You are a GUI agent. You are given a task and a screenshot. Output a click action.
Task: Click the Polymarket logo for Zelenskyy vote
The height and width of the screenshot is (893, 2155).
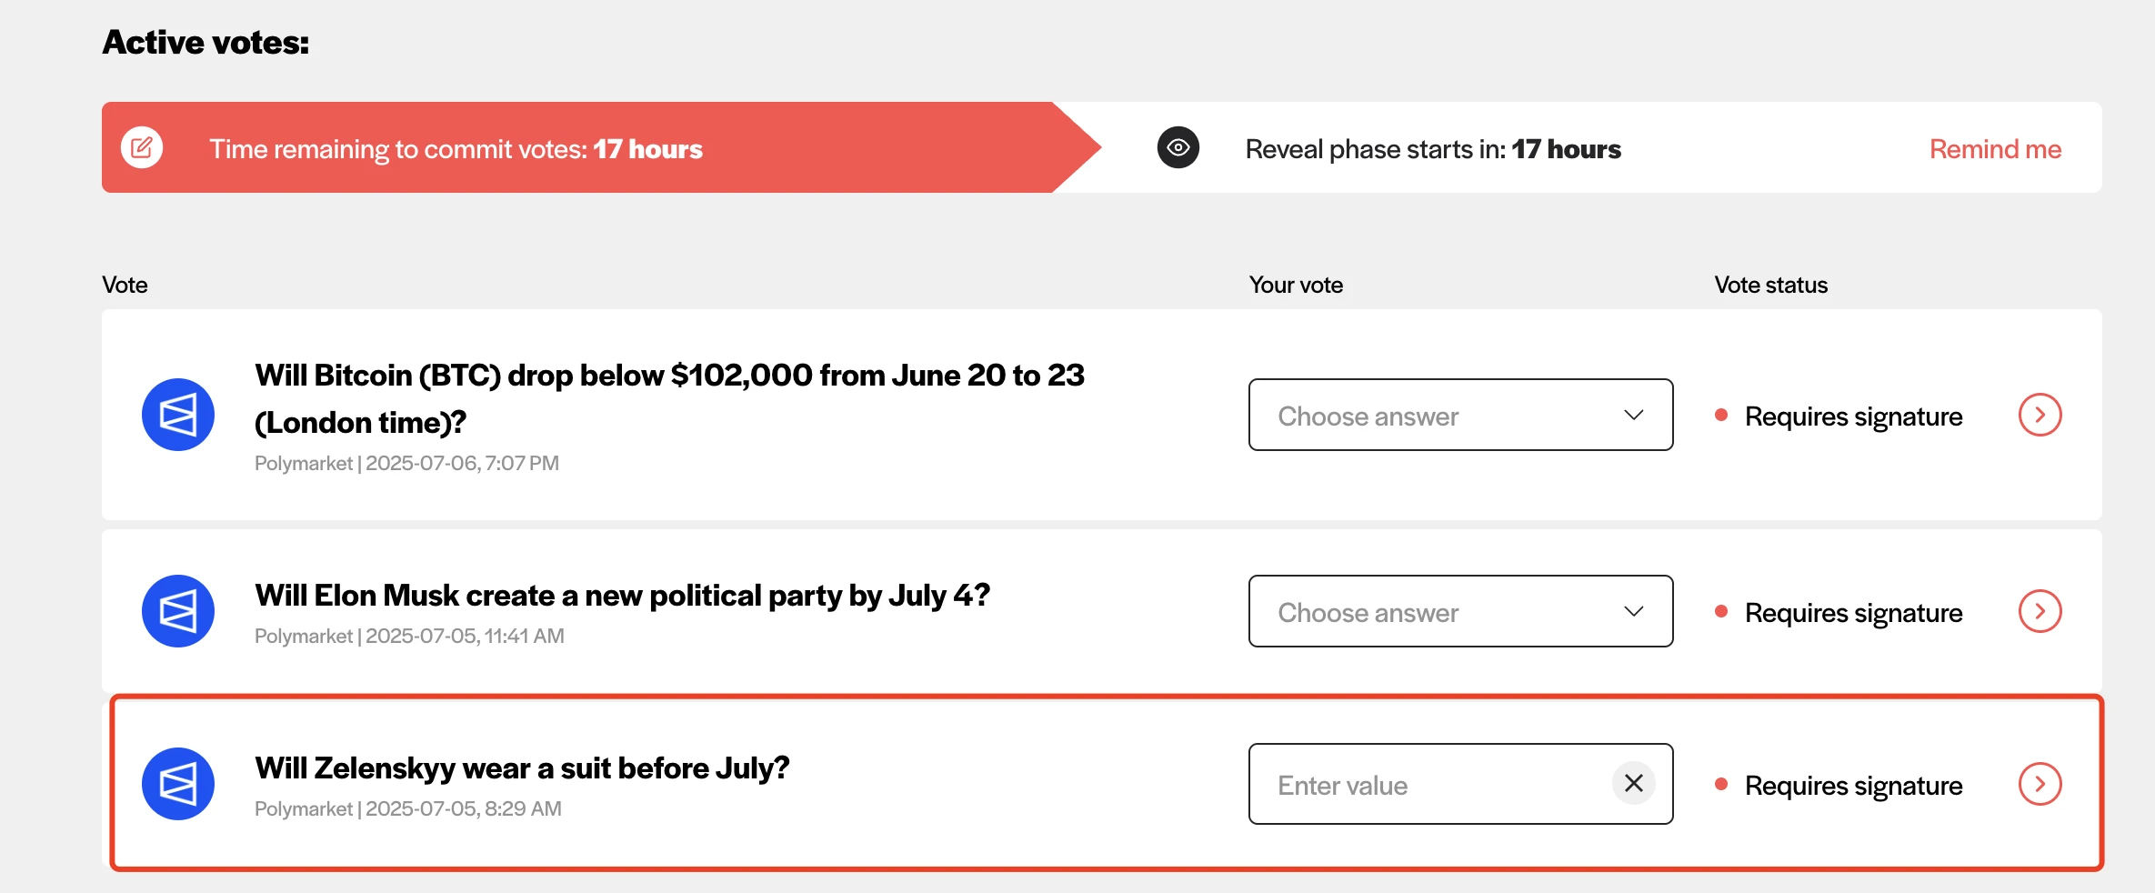[178, 784]
